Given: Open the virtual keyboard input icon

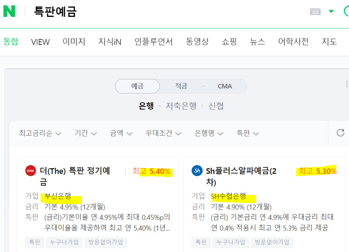Looking at the screenshot, I should click(x=315, y=11).
